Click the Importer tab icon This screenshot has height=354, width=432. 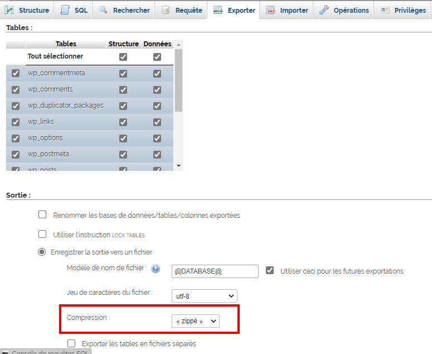click(x=270, y=10)
